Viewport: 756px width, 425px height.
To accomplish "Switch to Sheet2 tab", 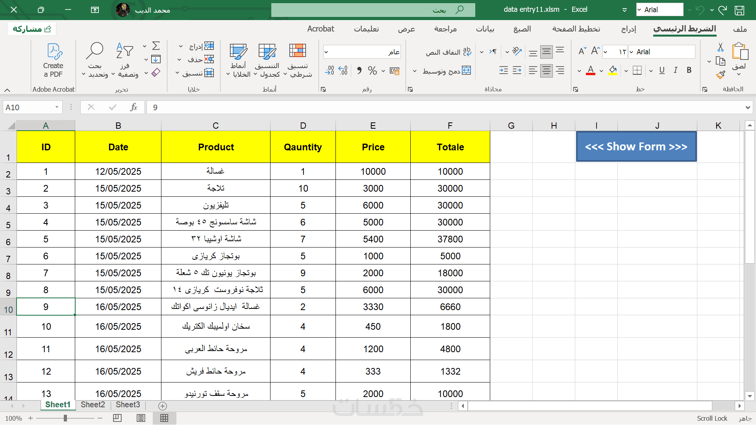I will [x=93, y=405].
